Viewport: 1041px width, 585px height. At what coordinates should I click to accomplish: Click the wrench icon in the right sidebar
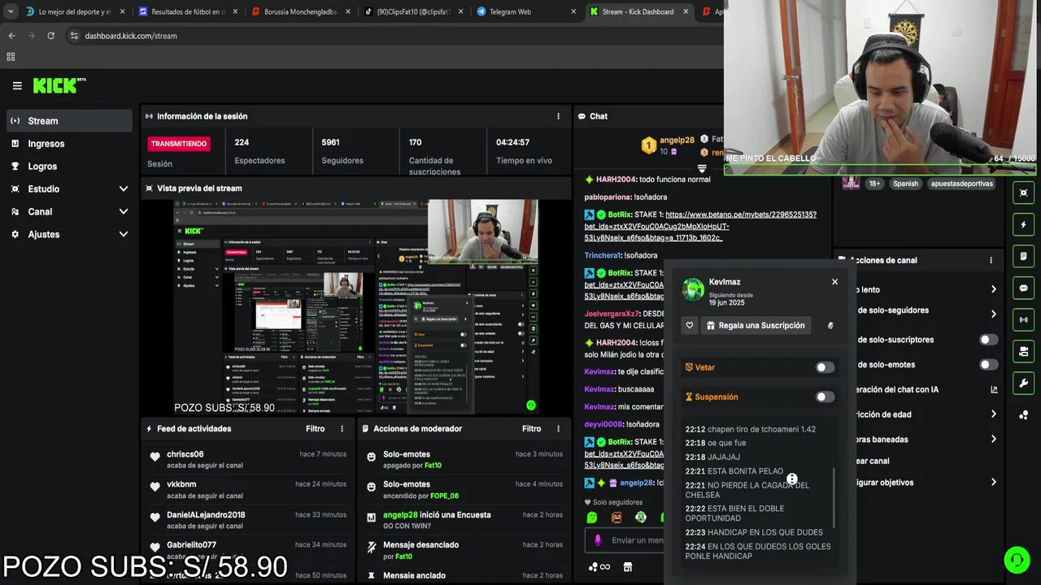pyautogui.click(x=1023, y=383)
